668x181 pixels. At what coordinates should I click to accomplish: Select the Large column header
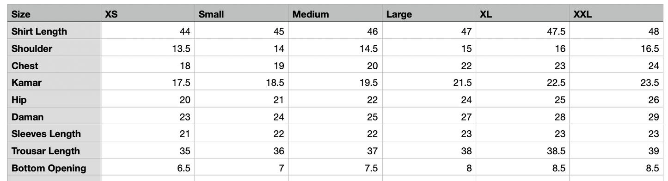point(429,14)
